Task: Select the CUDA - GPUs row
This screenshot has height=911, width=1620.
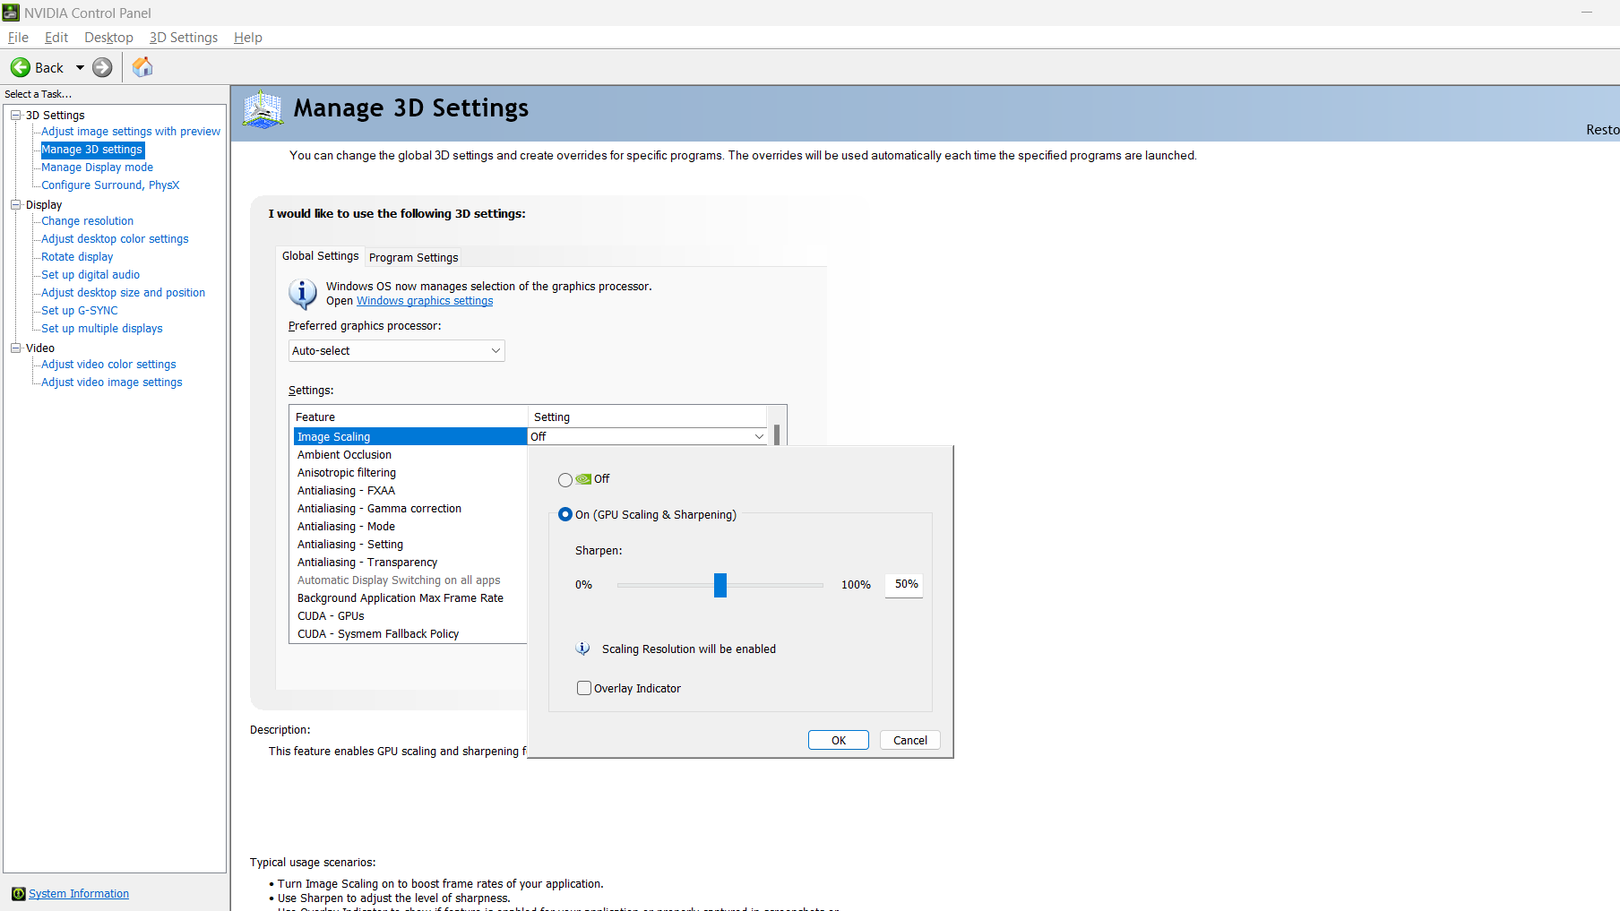Action: pyautogui.click(x=410, y=616)
